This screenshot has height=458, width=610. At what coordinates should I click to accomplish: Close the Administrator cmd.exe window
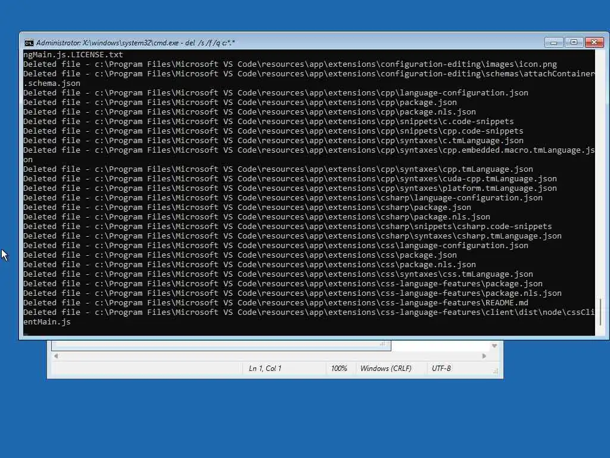click(x=595, y=42)
